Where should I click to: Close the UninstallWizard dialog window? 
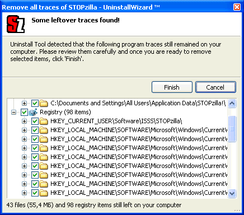coord(237,7)
